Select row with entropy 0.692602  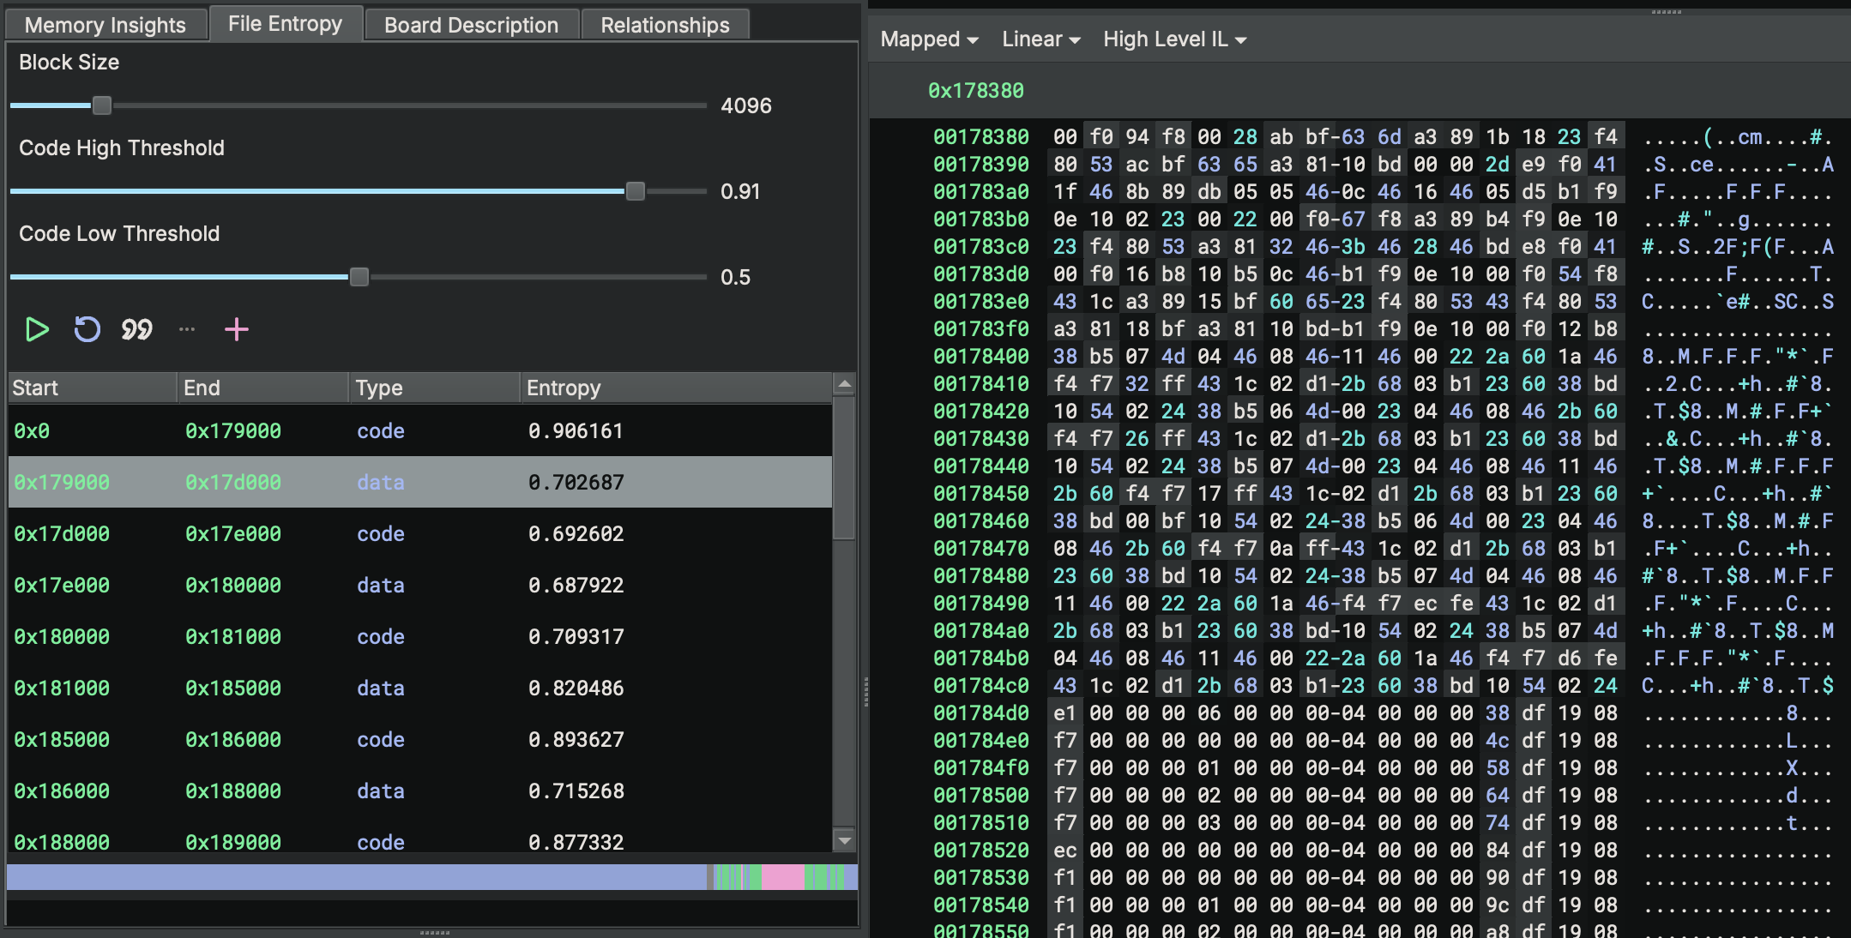point(420,533)
